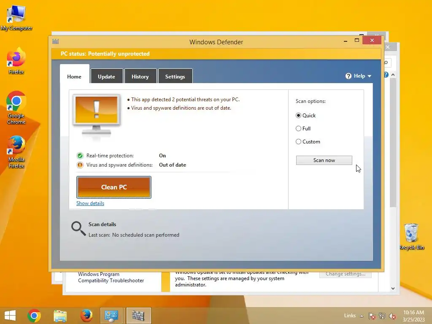432x324 pixels.
Task: Click the background window scroll up arrow
Action: [393, 75]
